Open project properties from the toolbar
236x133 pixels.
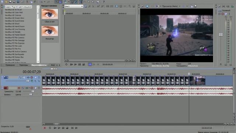22,1
